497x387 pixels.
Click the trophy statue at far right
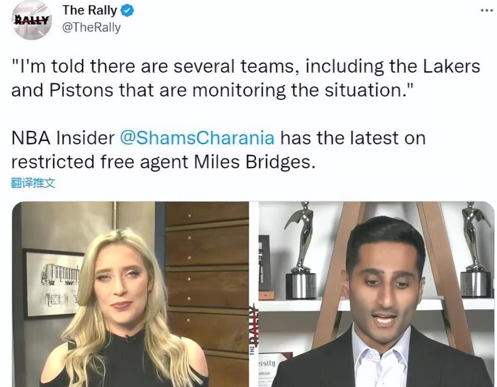point(475,250)
